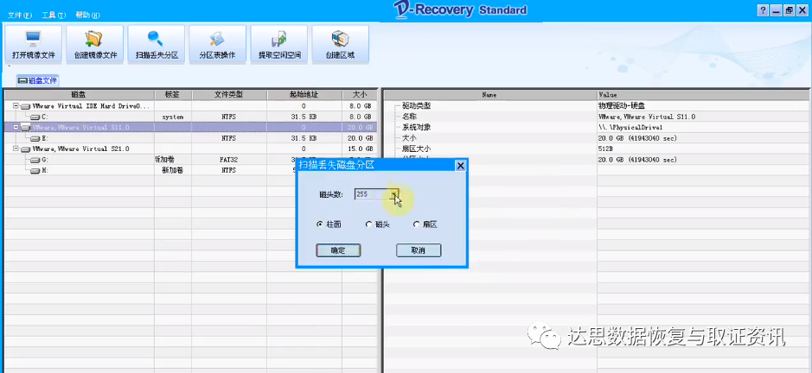
Task: Confirm with the 确定 button
Action: point(338,250)
